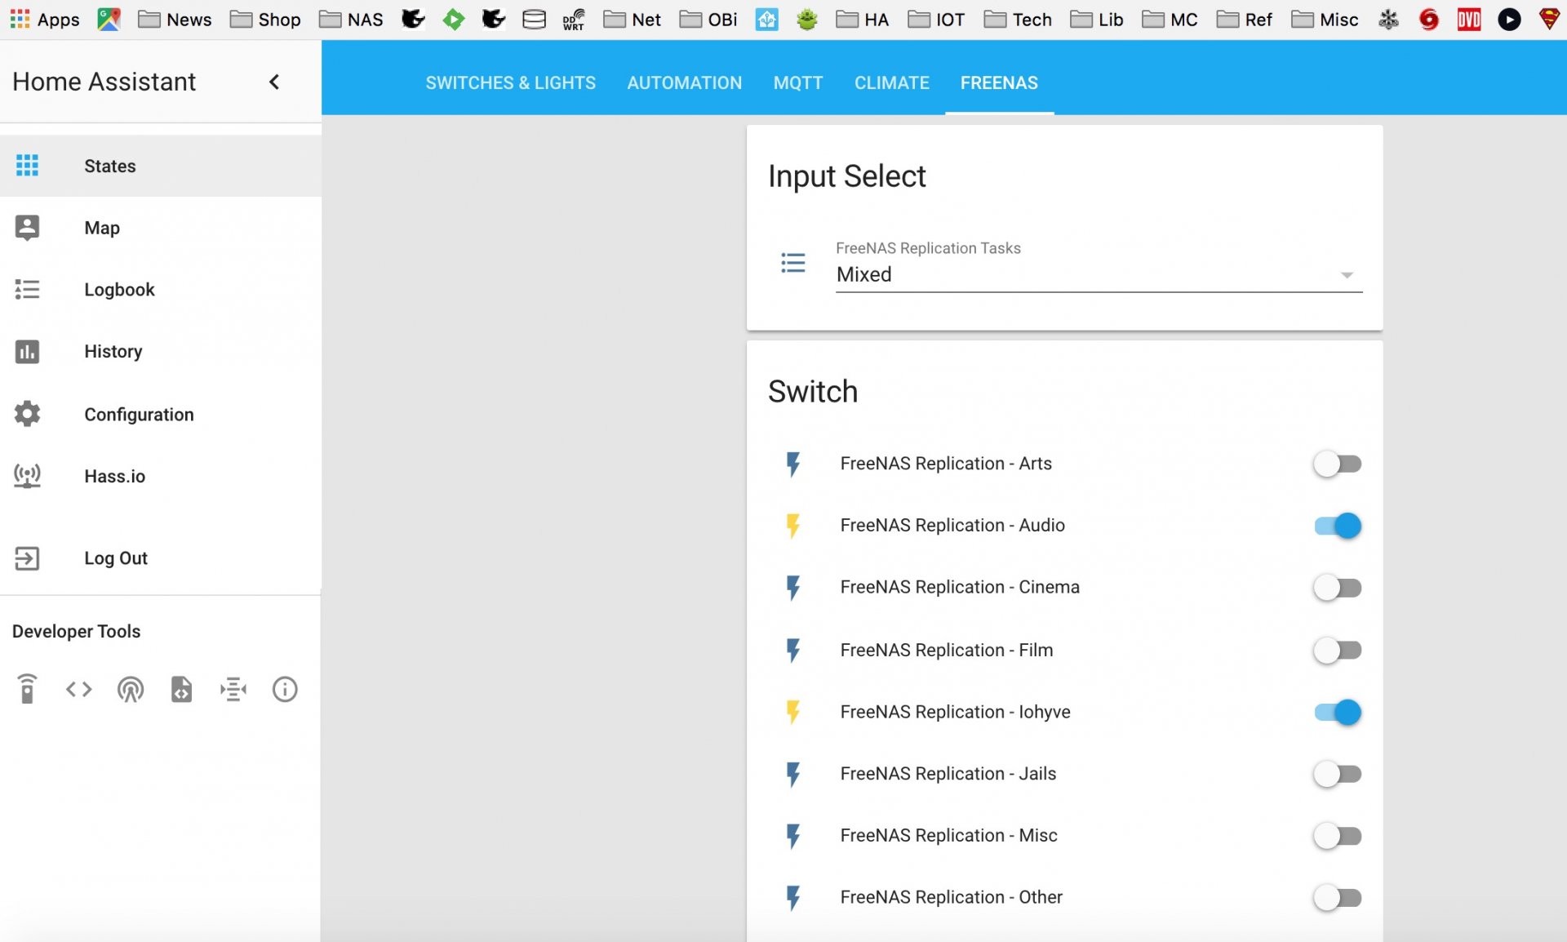This screenshot has width=1567, height=942.
Task: Click the Map person icon in sidebar
Action: coord(27,228)
